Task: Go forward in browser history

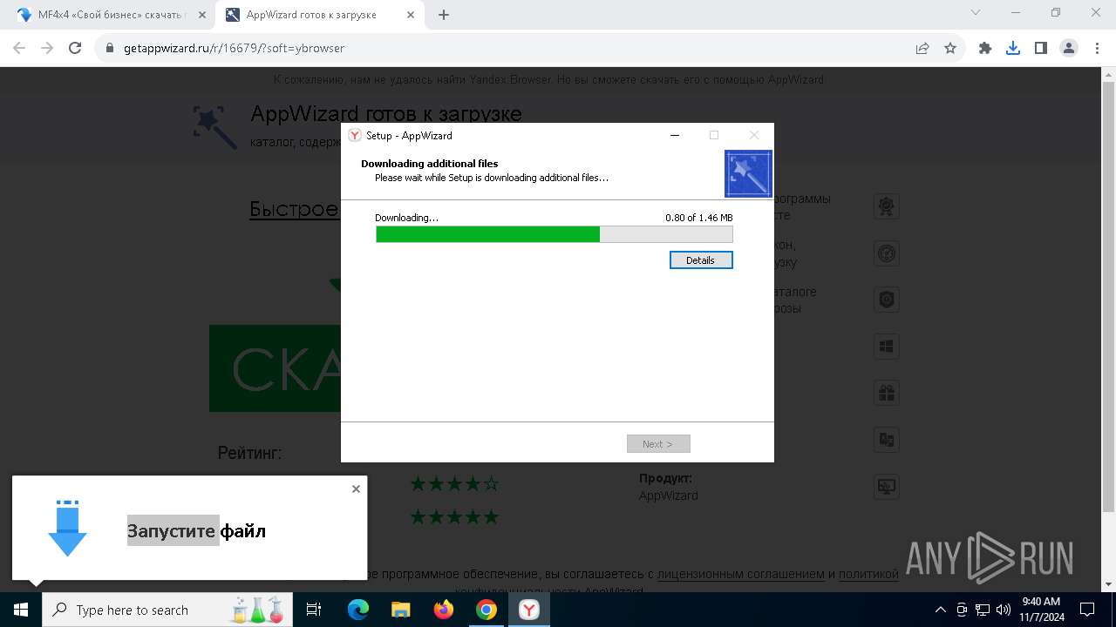Action: coord(47,48)
